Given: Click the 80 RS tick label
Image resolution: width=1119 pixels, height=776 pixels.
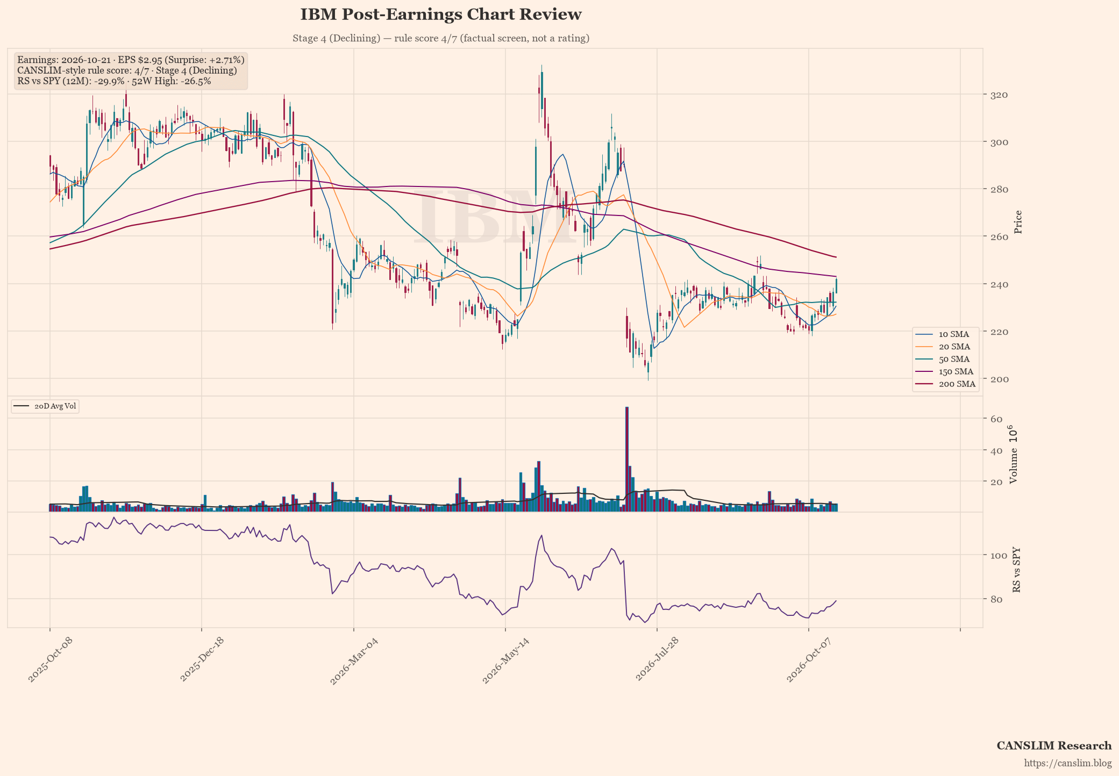Looking at the screenshot, I should [x=996, y=599].
